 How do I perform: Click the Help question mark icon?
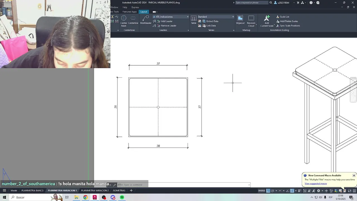point(311,3)
